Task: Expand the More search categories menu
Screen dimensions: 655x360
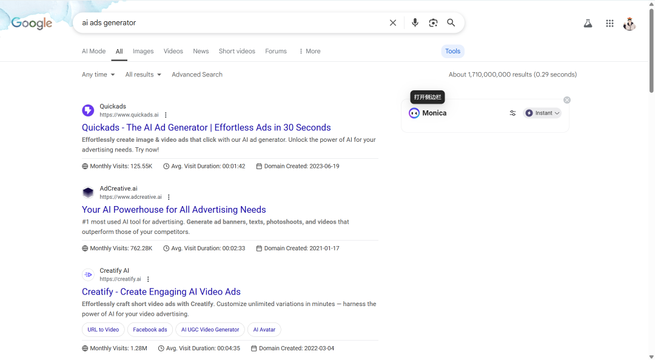Action: pyautogui.click(x=309, y=52)
